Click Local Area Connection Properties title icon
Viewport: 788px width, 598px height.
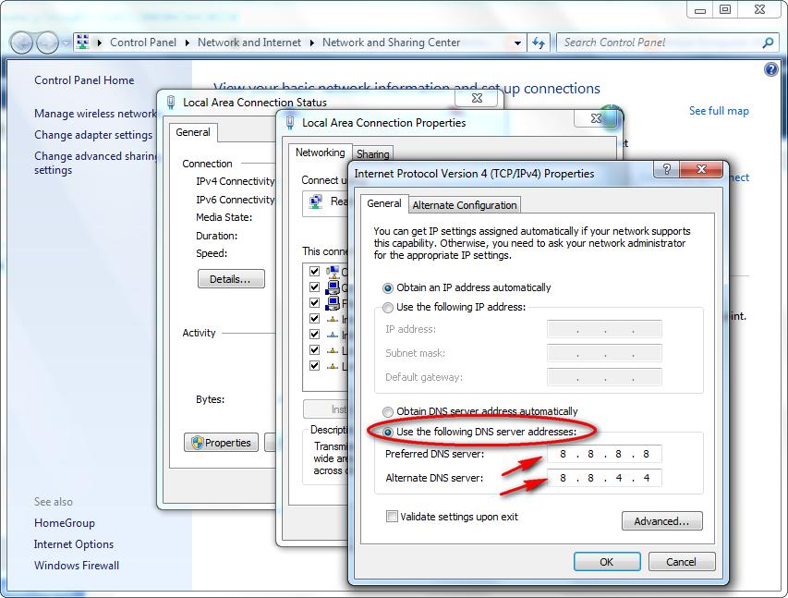(x=290, y=122)
